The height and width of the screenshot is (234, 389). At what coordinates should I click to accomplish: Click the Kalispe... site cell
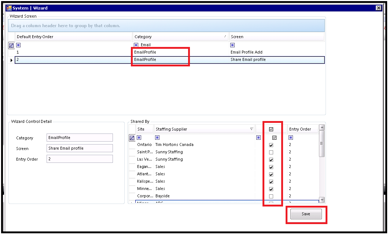point(144,182)
